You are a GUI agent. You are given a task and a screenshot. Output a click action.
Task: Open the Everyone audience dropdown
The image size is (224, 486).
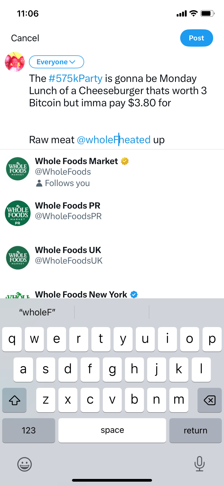point(56,62)
